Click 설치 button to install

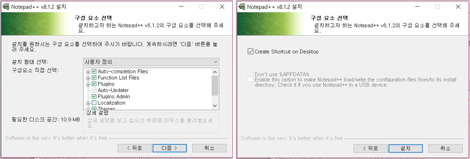406,148
